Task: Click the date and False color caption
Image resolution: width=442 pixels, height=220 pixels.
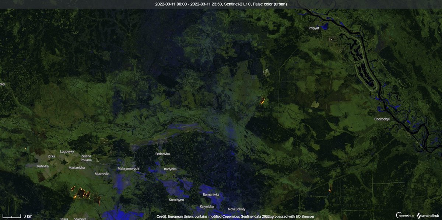Action: (221, 4)
